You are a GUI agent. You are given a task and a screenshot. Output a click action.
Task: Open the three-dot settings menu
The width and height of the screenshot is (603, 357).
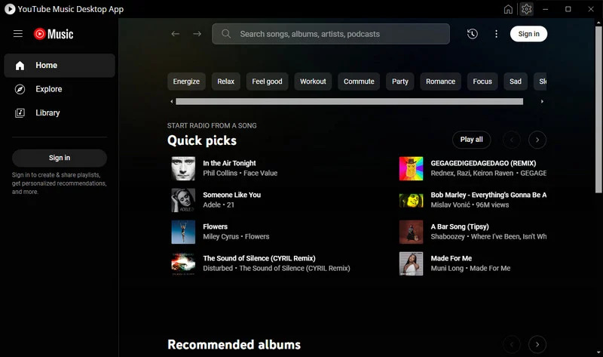[x=496, y=34]
